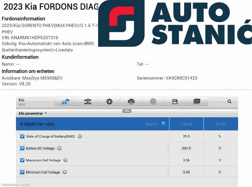Select the value 3.54
The height and width of the screenshot is (187, 252).
[186, 172]
